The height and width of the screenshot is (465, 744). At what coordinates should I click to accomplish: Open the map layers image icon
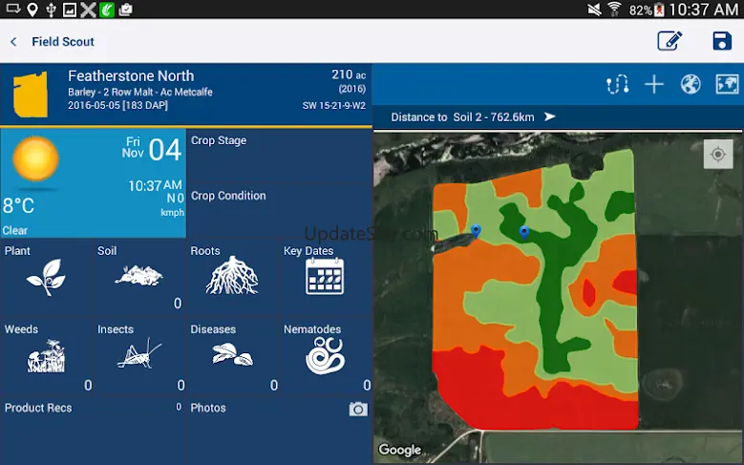tap(727, 84)
